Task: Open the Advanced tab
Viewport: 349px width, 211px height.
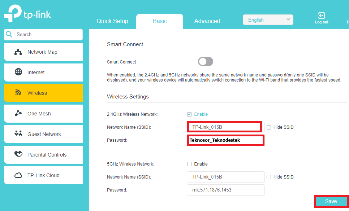Action: [x=207, y=21]
